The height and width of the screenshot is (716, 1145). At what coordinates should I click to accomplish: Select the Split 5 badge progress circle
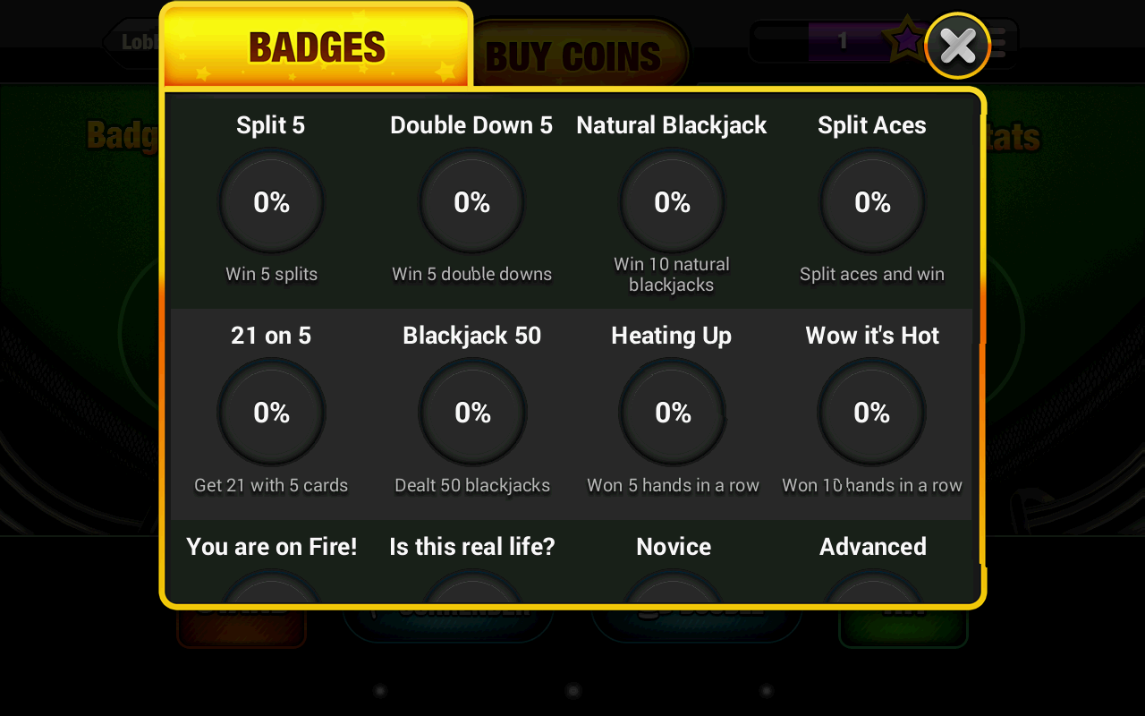point(271,202)
